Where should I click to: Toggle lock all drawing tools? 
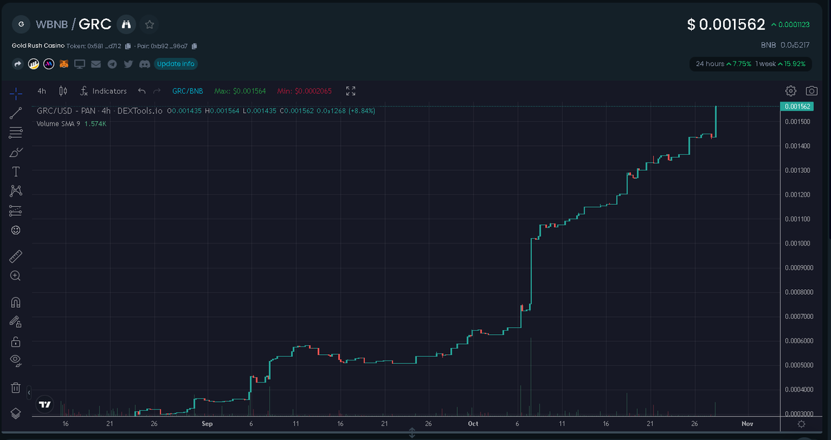coord(15,341)
